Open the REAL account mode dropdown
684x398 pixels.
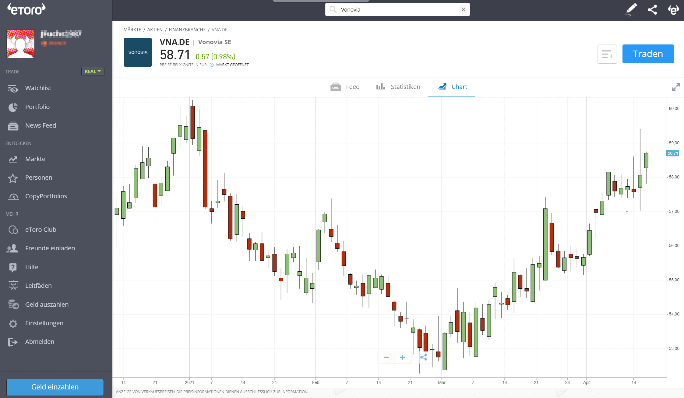[x=93, y=71]
